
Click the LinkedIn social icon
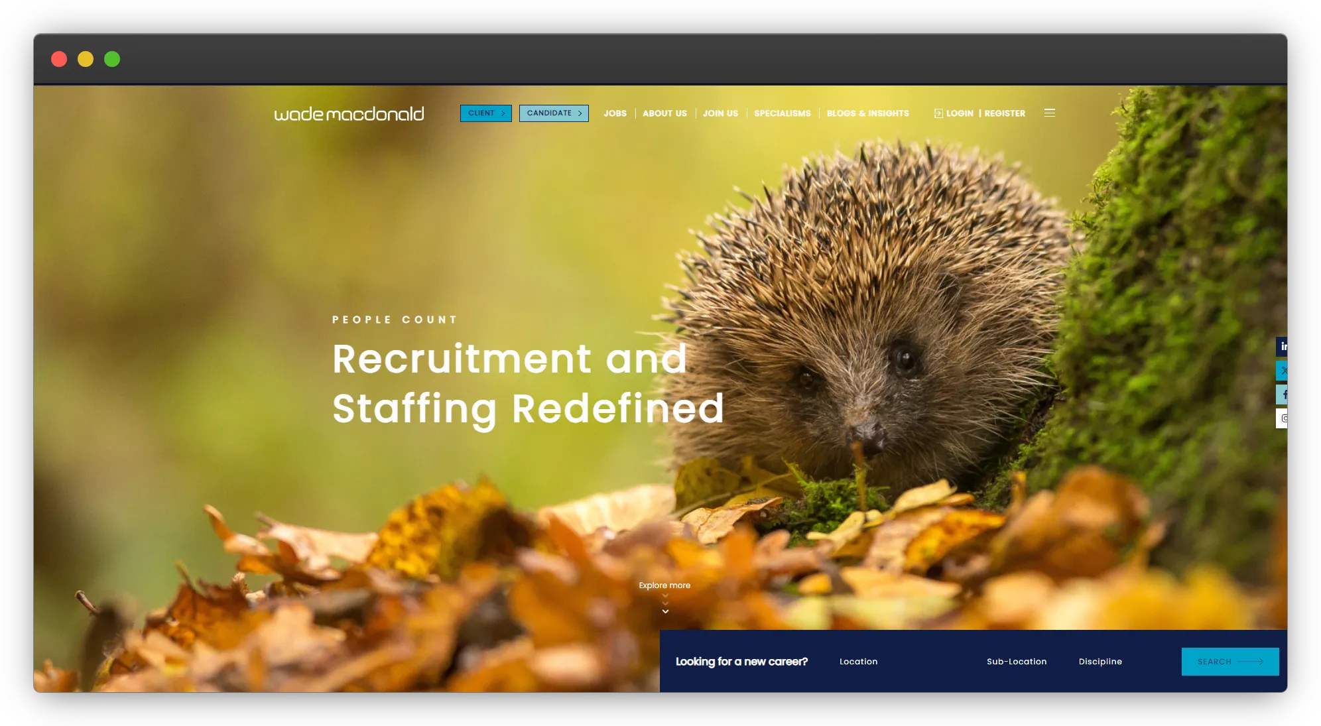tap(1283, 346)
